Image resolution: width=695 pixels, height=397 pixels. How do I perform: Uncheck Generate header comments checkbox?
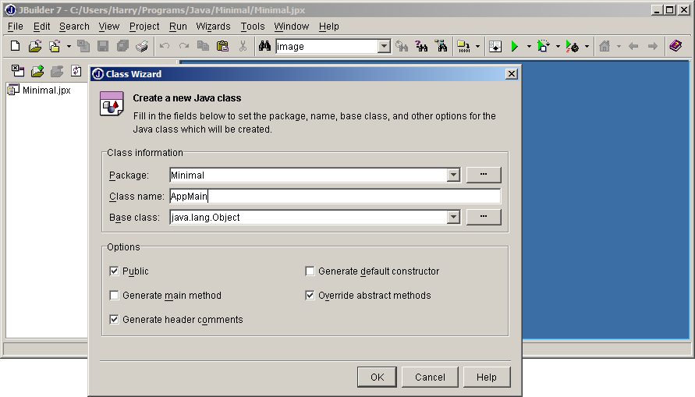coord(115,320)
